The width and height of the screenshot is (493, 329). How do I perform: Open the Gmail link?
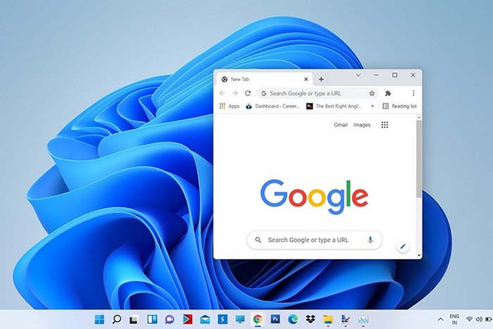click(x=340, y=125)
